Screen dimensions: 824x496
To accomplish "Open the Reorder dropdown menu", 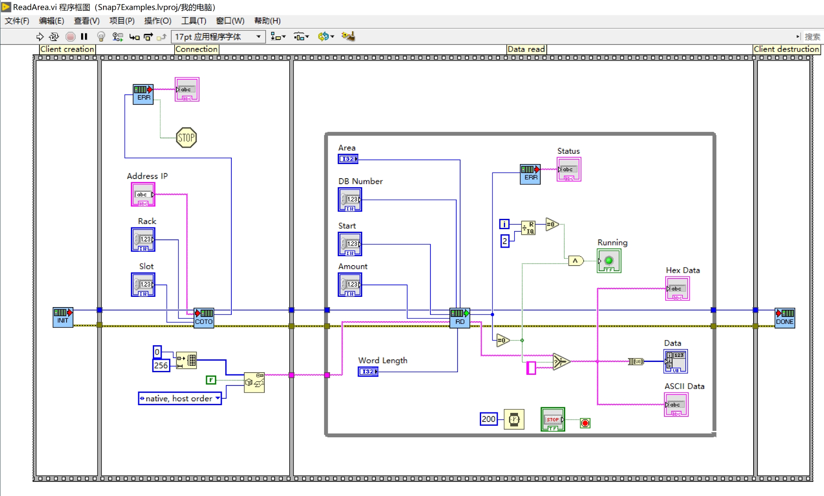I will pyautogui.click(x=326, y=37).
